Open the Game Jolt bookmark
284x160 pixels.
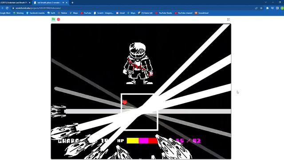[x=145, y=13]
